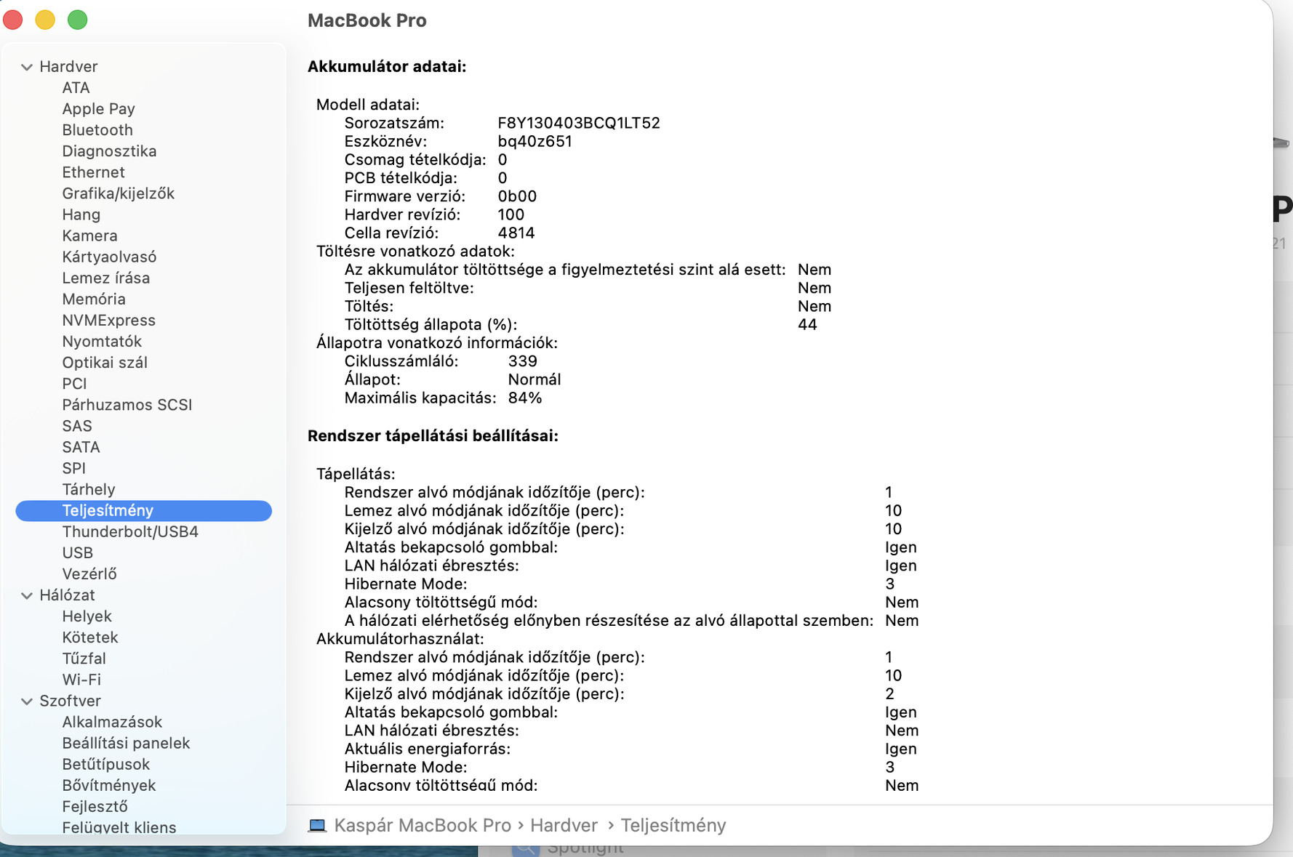Select Tűzfal in the sidebar
Image resolution: width=1293 pixels, height=857 pixels.
tap(84, 659)
